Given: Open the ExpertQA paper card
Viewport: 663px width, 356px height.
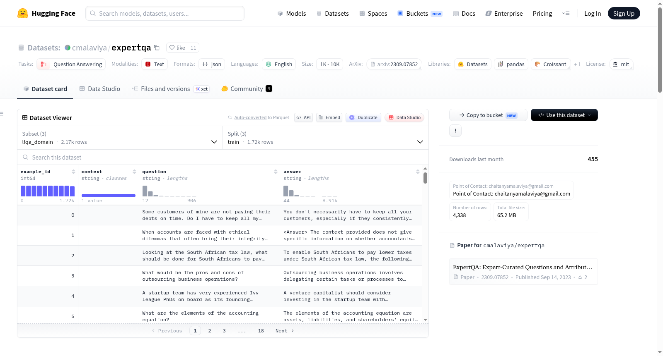Looking at the screenshot, I should (523, 272).
